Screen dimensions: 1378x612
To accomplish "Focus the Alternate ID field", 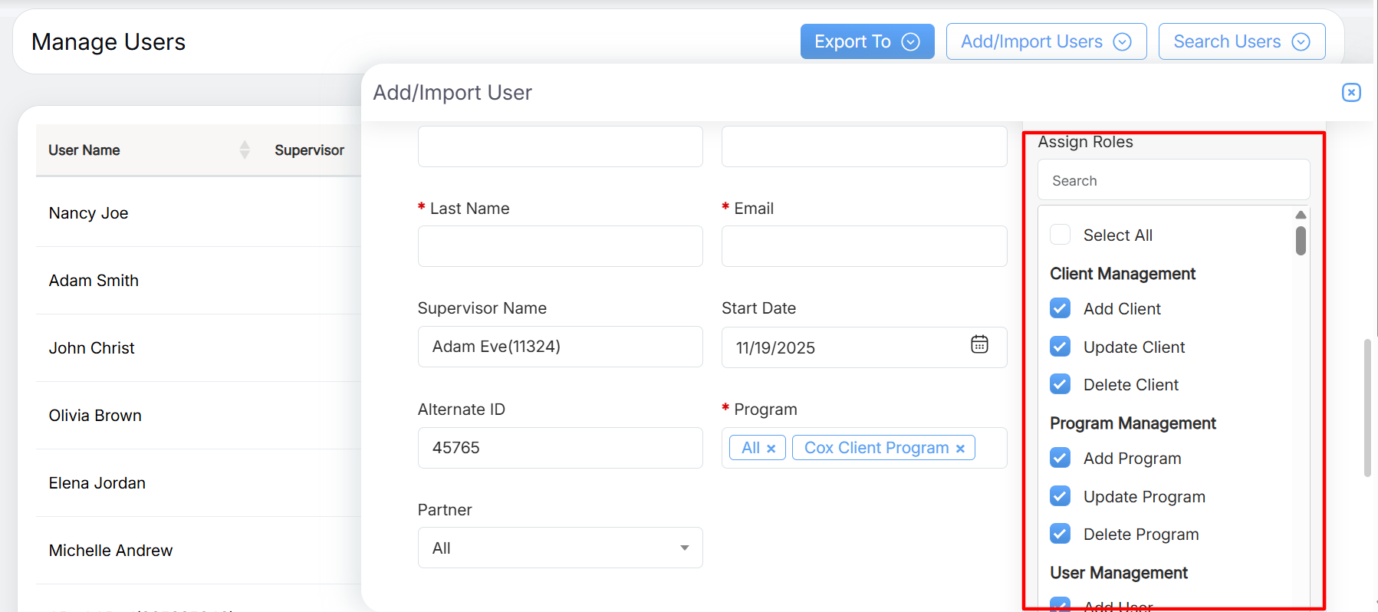I will point(560,448).
